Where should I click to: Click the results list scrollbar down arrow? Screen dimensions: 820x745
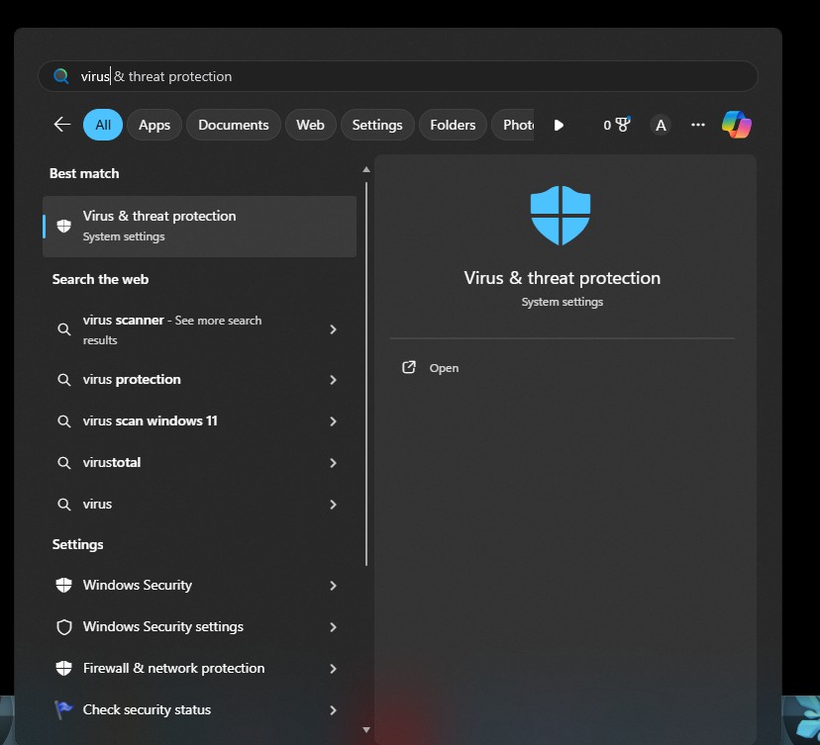pyautogui.click(x=366, y=730)
